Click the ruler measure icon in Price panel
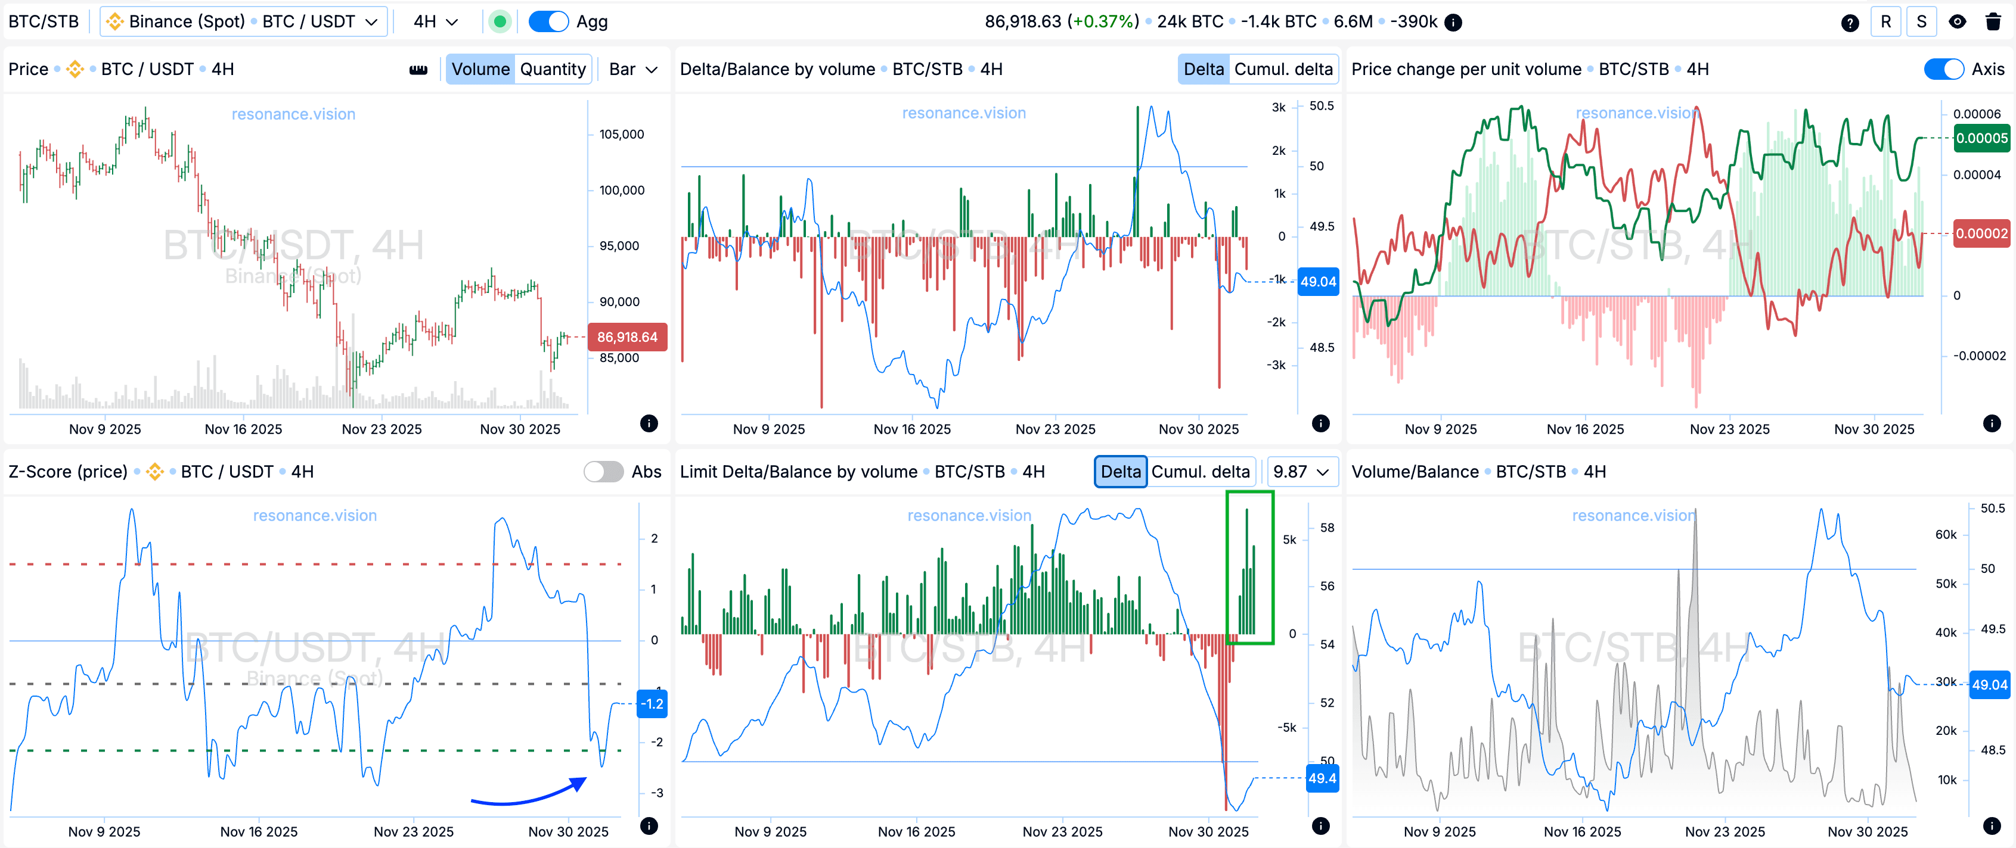Screen dimensions: 2016x848 click(x=418, y=70)
